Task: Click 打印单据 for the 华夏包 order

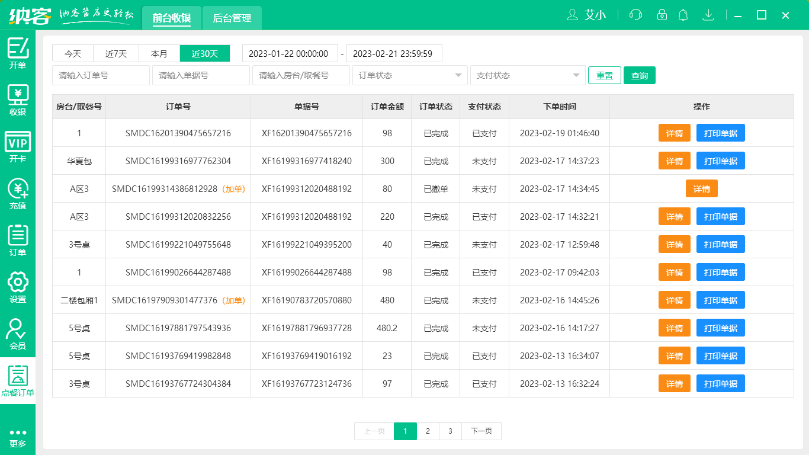Action: pos(721,161)
